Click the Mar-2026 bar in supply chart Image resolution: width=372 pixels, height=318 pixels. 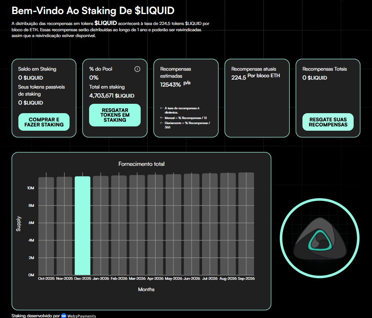tap(137, 226)
